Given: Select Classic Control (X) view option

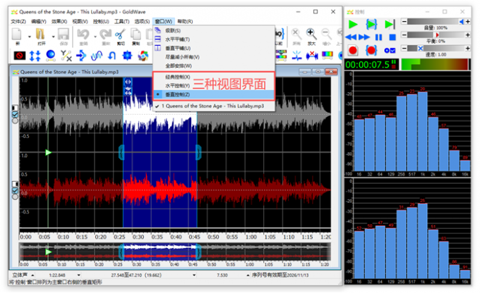Looking at the screenshot, I should pos(214,77).
